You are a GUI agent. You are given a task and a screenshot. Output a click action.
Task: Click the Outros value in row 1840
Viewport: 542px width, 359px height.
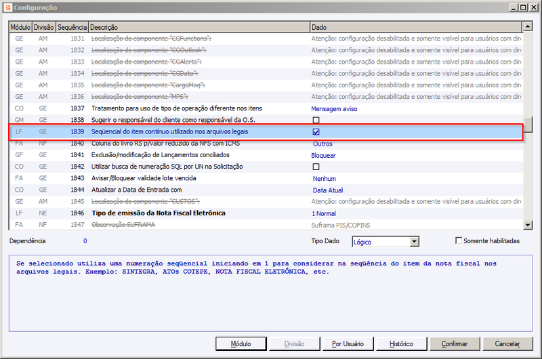(322, 144)
